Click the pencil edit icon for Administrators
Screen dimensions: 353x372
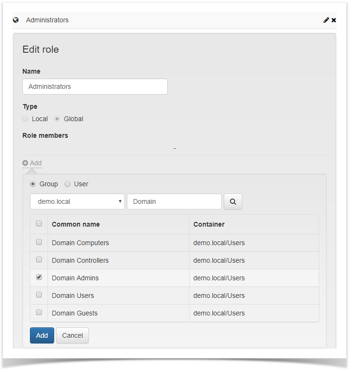(x=326, y=20)
